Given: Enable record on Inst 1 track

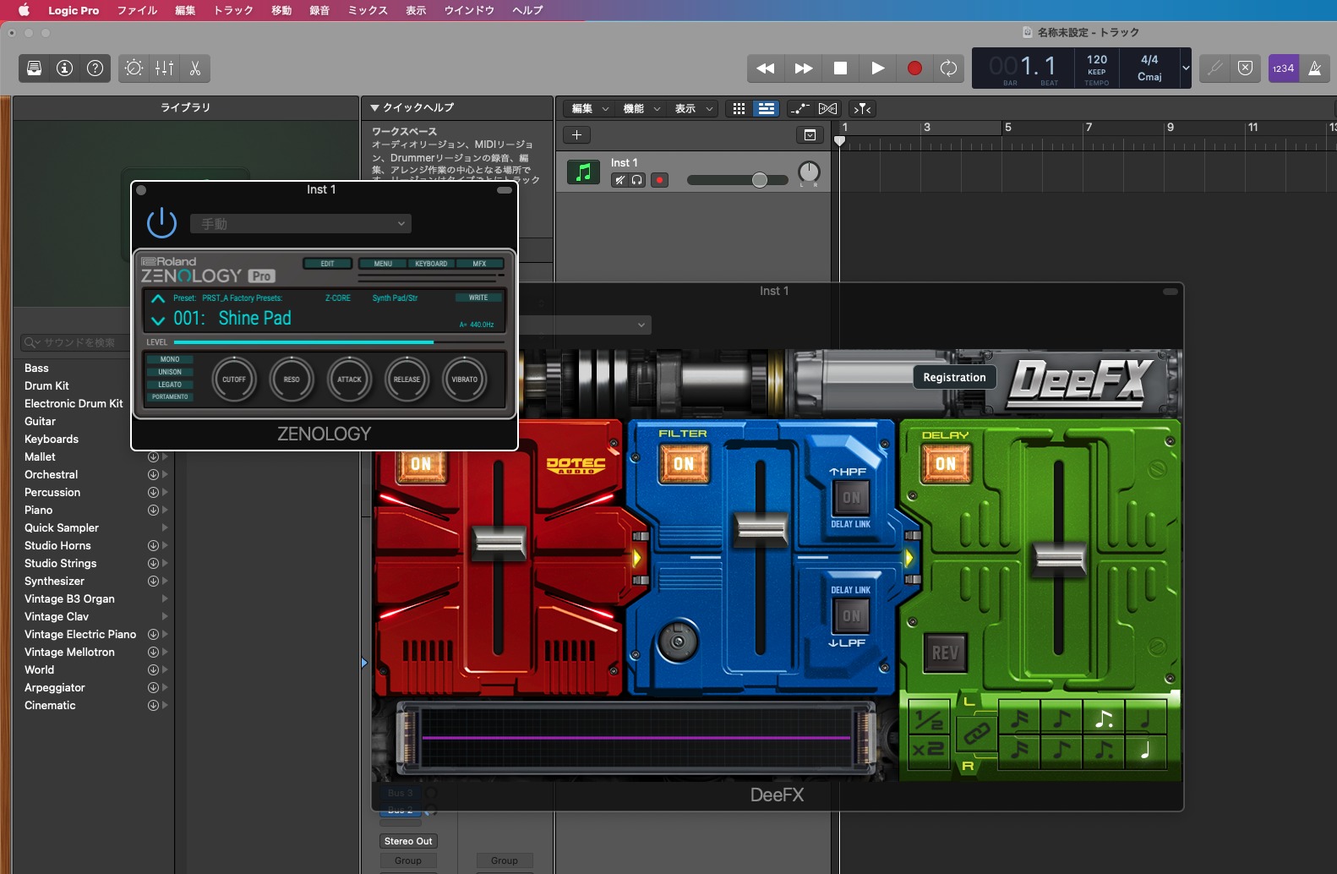Looking at the screenshot, I should [660, 179].
